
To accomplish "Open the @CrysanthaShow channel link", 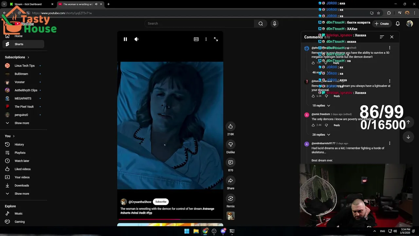I will pyautogui.click(x=140, y=202).
